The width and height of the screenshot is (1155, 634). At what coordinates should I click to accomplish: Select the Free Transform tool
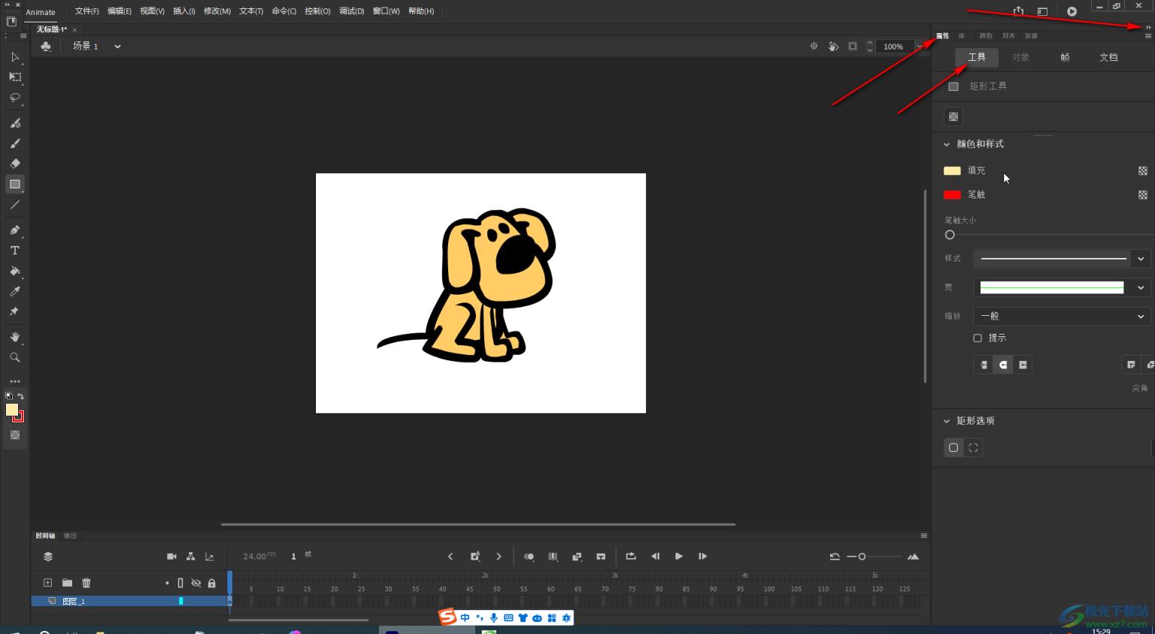coord(15,77)
